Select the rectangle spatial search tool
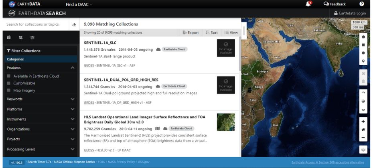The image size is (373, 168). pyautogui.click(x=363, y=45)
